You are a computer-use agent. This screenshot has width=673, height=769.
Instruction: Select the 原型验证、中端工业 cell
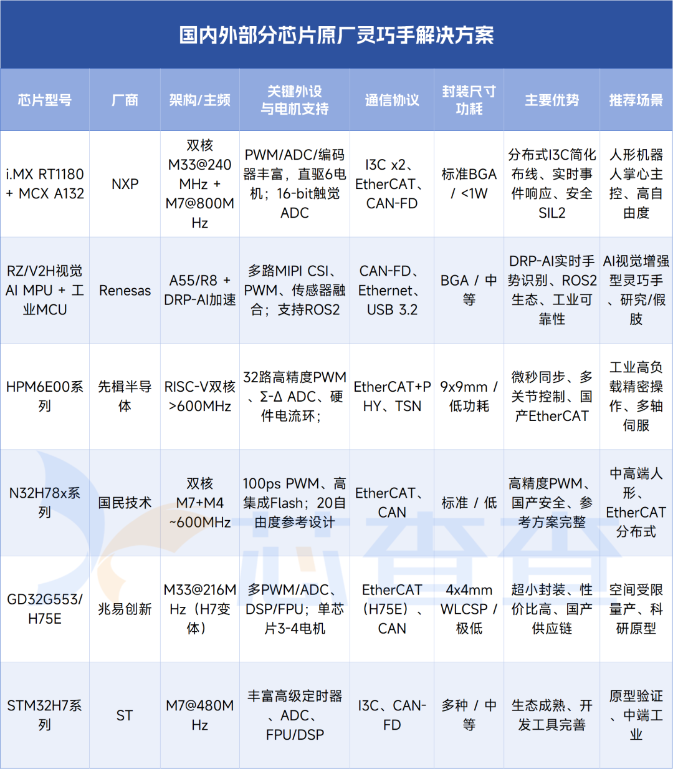636,715
